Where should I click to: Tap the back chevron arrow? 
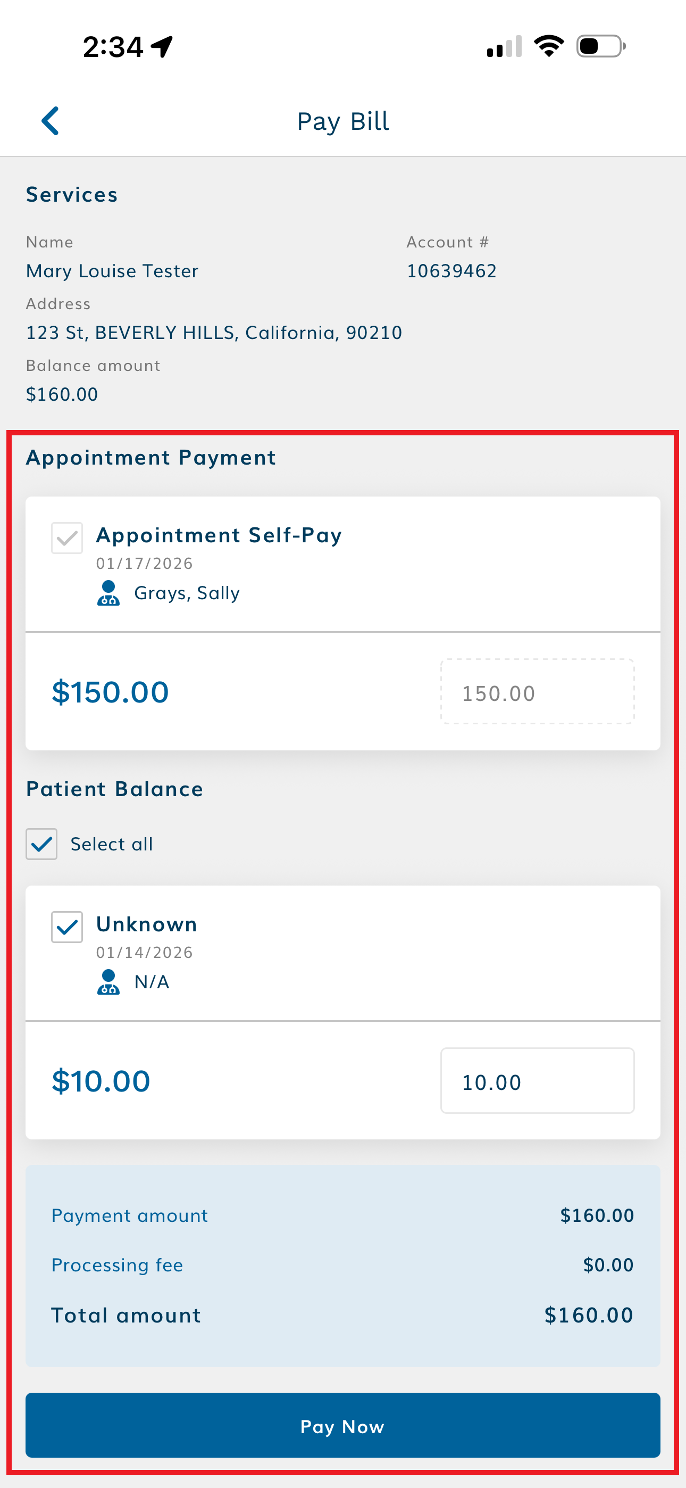51,121
